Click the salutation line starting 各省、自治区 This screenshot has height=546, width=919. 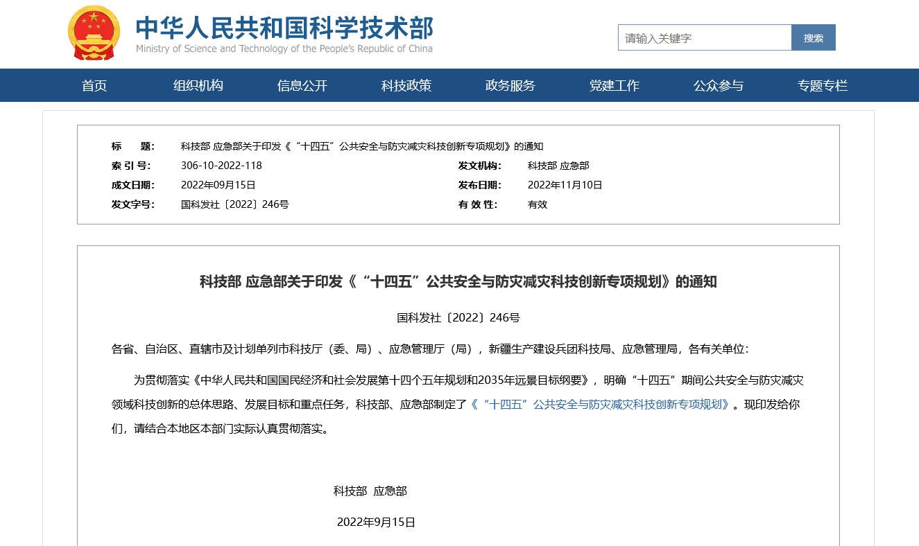point(430,349)
